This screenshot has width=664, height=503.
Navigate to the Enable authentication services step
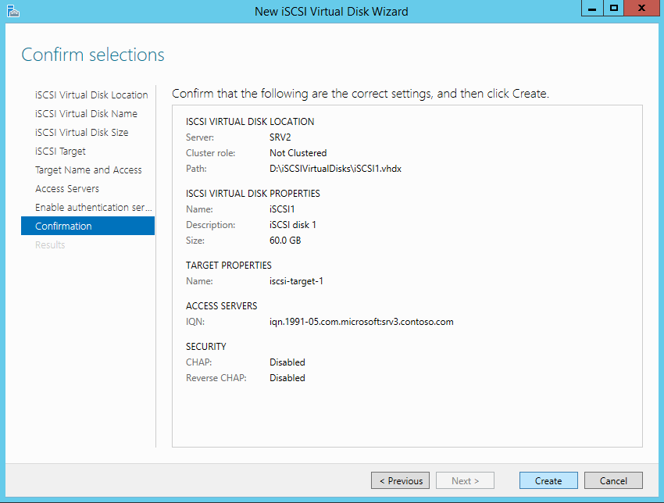pyautogui.click(x=93, y=208)
